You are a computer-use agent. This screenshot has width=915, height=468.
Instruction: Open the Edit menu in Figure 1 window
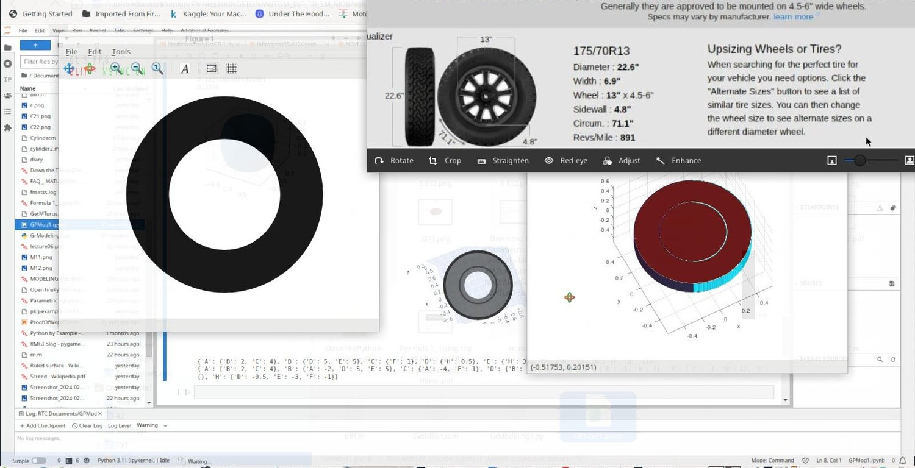pyautogui.click(x=95, y=52)
